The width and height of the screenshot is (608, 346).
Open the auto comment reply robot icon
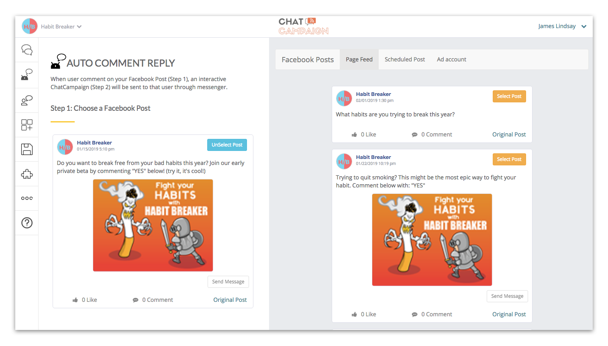[27, 75]
